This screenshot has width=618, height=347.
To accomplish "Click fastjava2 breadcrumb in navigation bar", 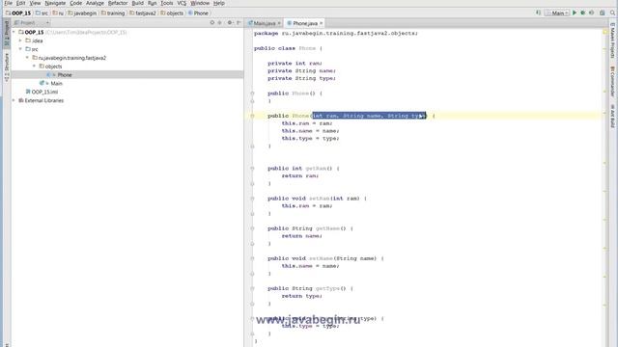I will pos(143,13).
